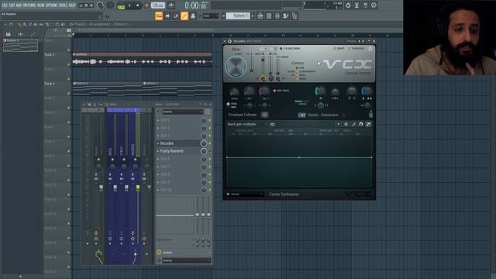Click the main toolbar help question icon
The height and width of the screenshot is (279, 496).
pyautogui.click(x=365, y=5)
